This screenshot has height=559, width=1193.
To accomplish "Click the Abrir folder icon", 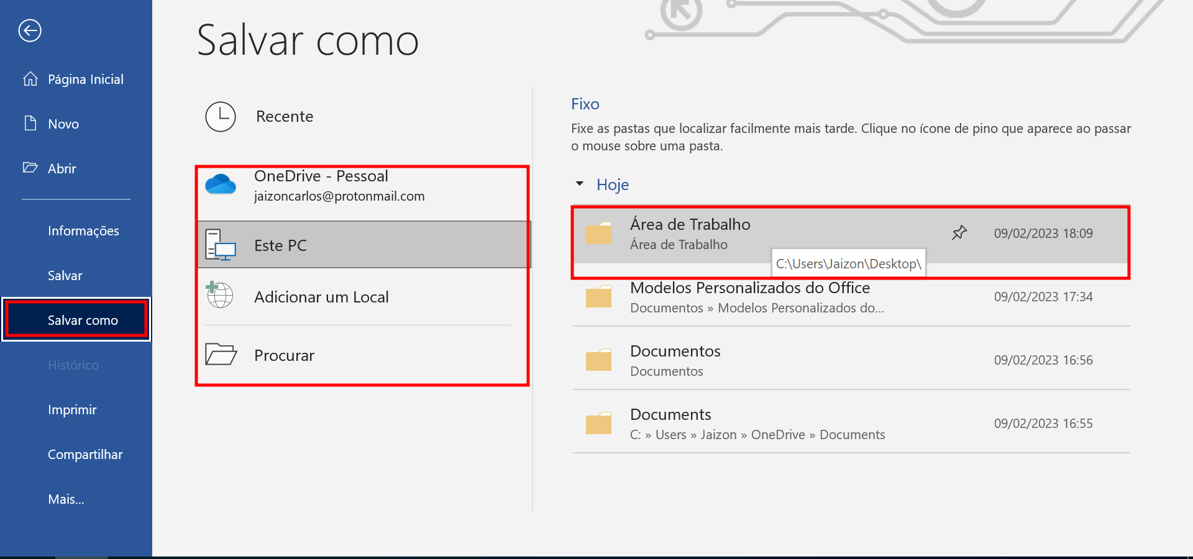I will point(30,168).
